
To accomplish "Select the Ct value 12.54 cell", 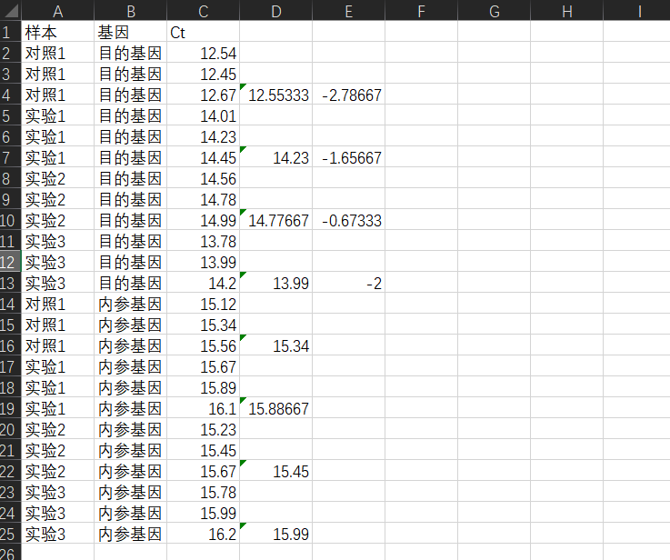I will point(203,54).
